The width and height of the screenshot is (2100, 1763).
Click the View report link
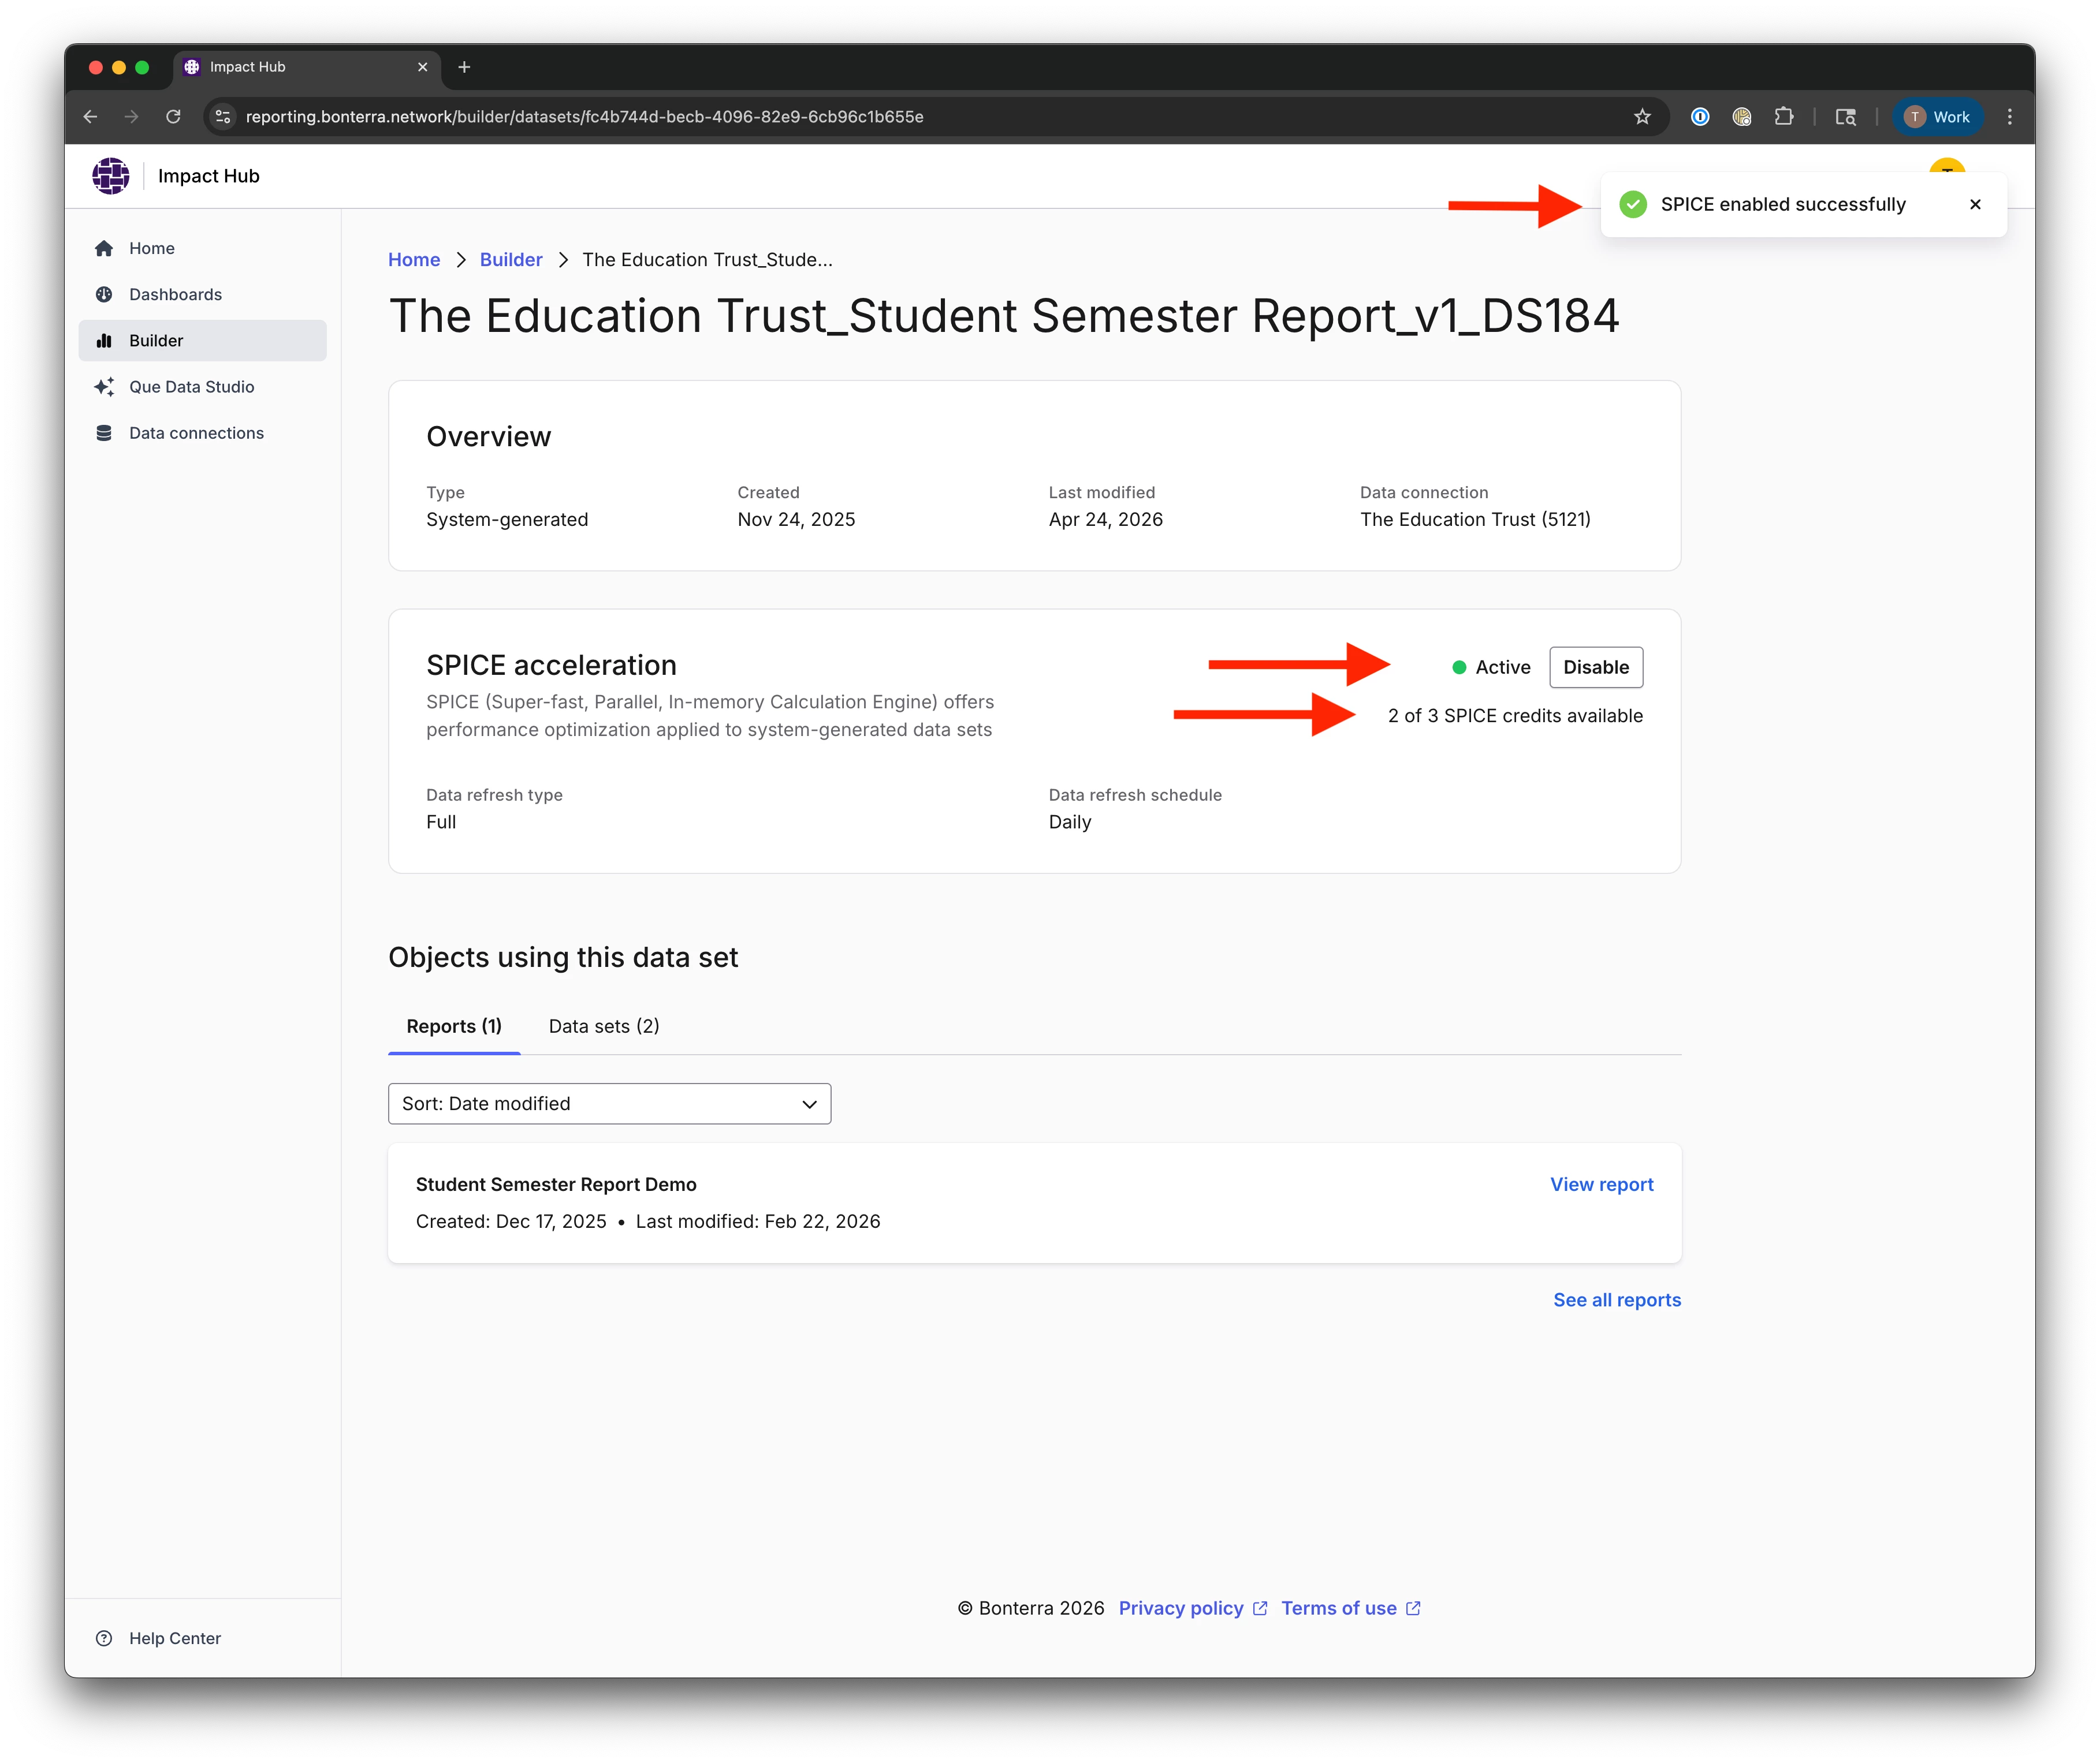1601,1185
